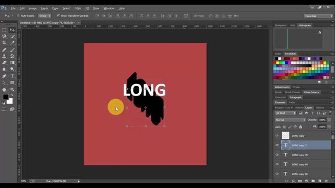335x188 pixels.
Task: Select the Lasso tool
Action: tap(4, 37)
